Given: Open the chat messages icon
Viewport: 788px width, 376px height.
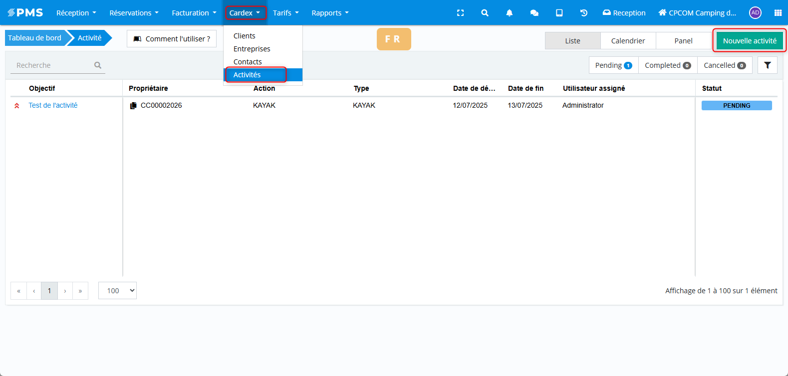Looking at the screenshot, I should pos(534,13).
